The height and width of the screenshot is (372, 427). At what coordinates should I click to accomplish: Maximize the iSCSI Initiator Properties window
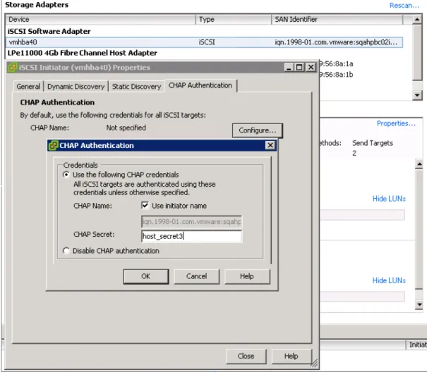coord(299,67)
